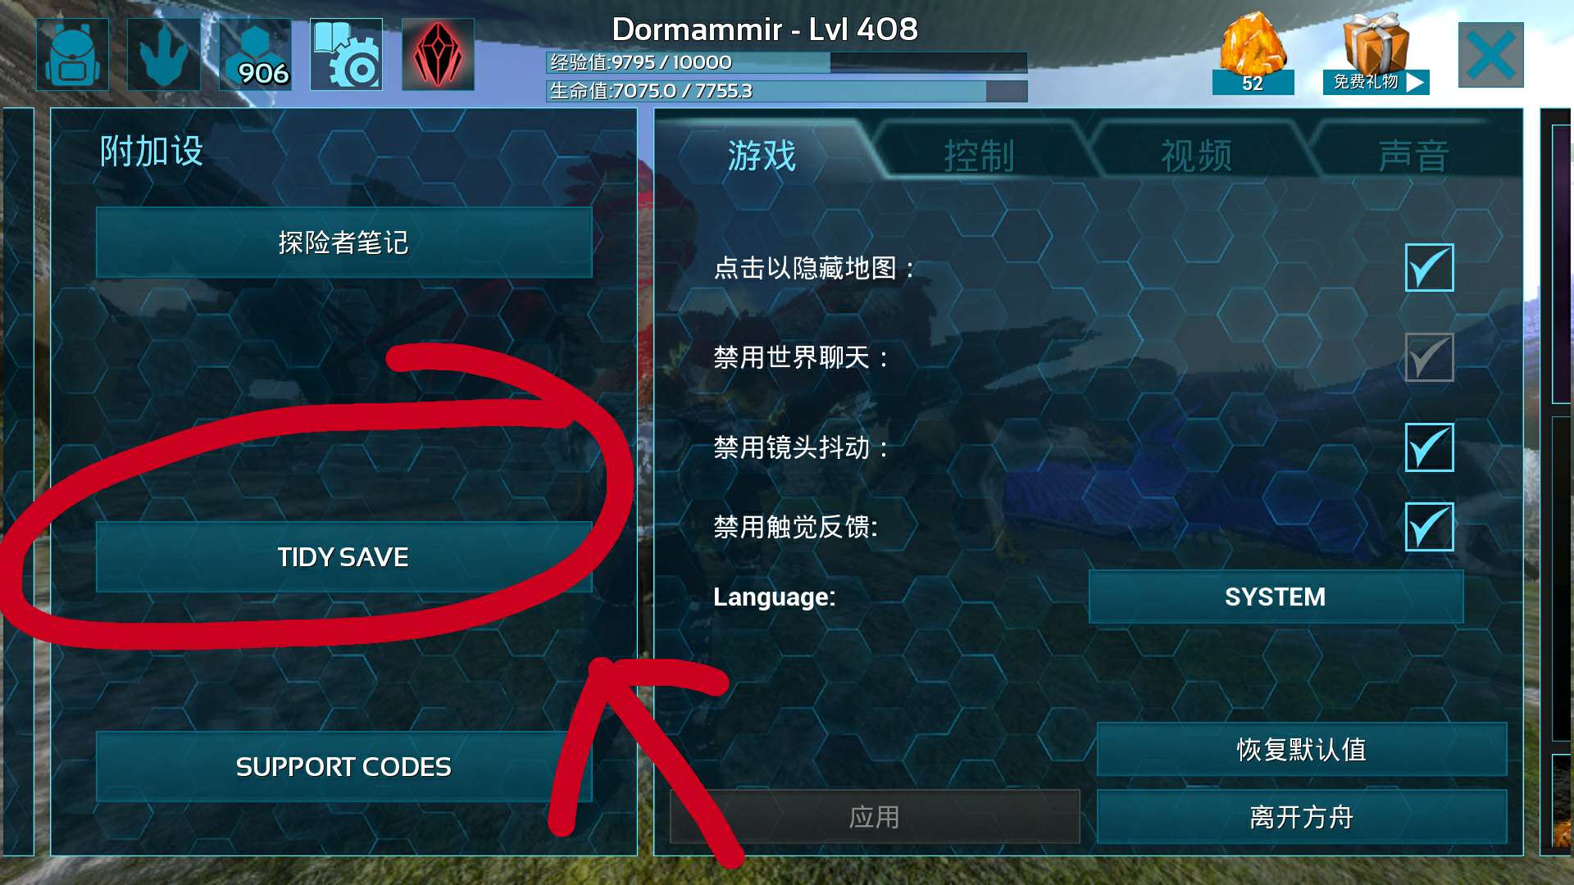Tap the red crystal icon
Image resolution: width=1574 pixels, height=885 pixels.
pyautogui.click(x=438, y=54)
